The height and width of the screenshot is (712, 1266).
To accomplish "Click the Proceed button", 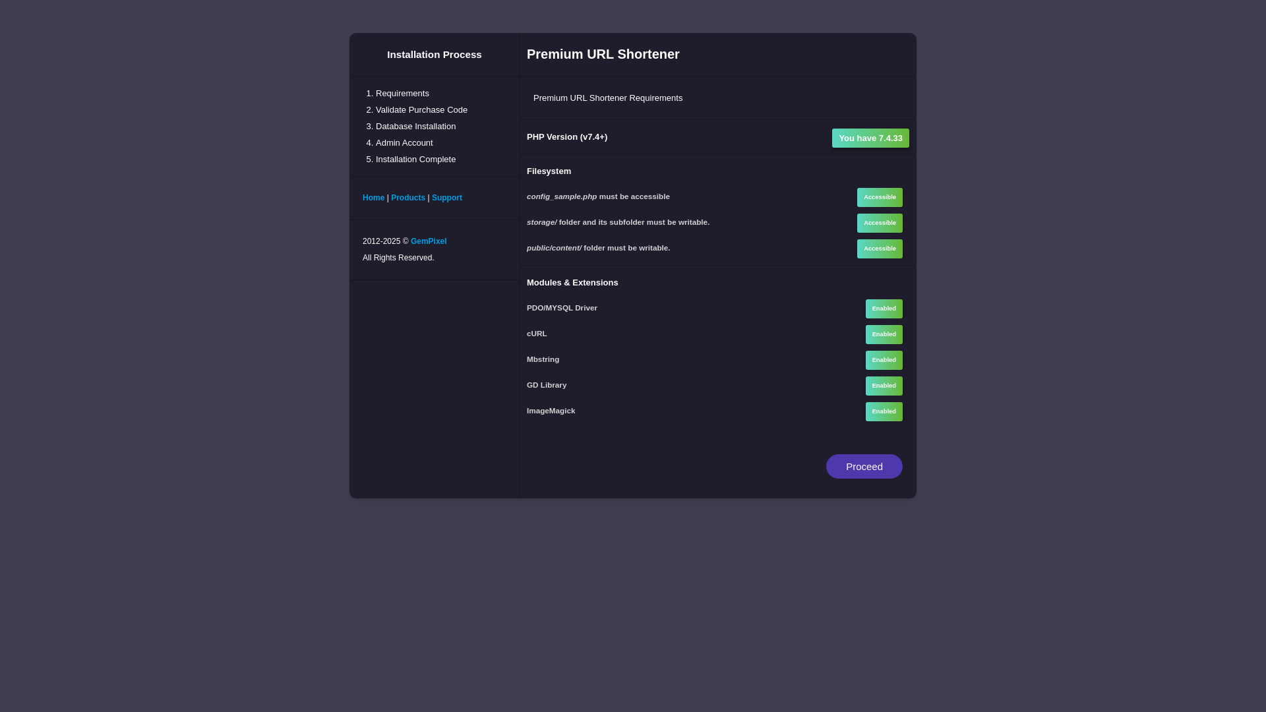I will pyautogui.click(x=864, y=466).
